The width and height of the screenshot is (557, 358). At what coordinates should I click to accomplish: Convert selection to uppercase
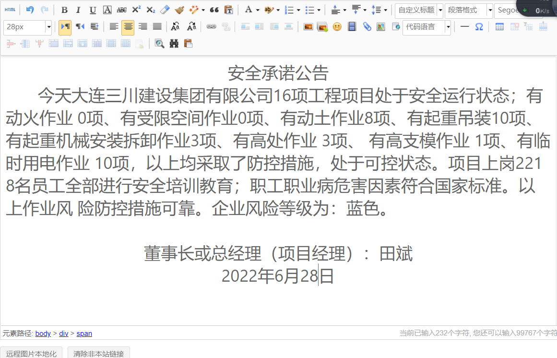click(x=175, y=27)
